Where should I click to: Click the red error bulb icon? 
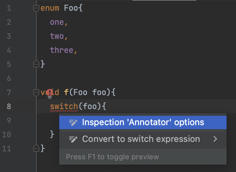tap(49, 94)
